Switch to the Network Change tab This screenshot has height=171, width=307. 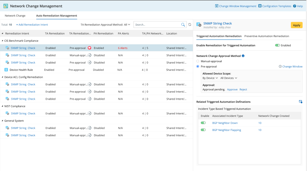(15, 16)
